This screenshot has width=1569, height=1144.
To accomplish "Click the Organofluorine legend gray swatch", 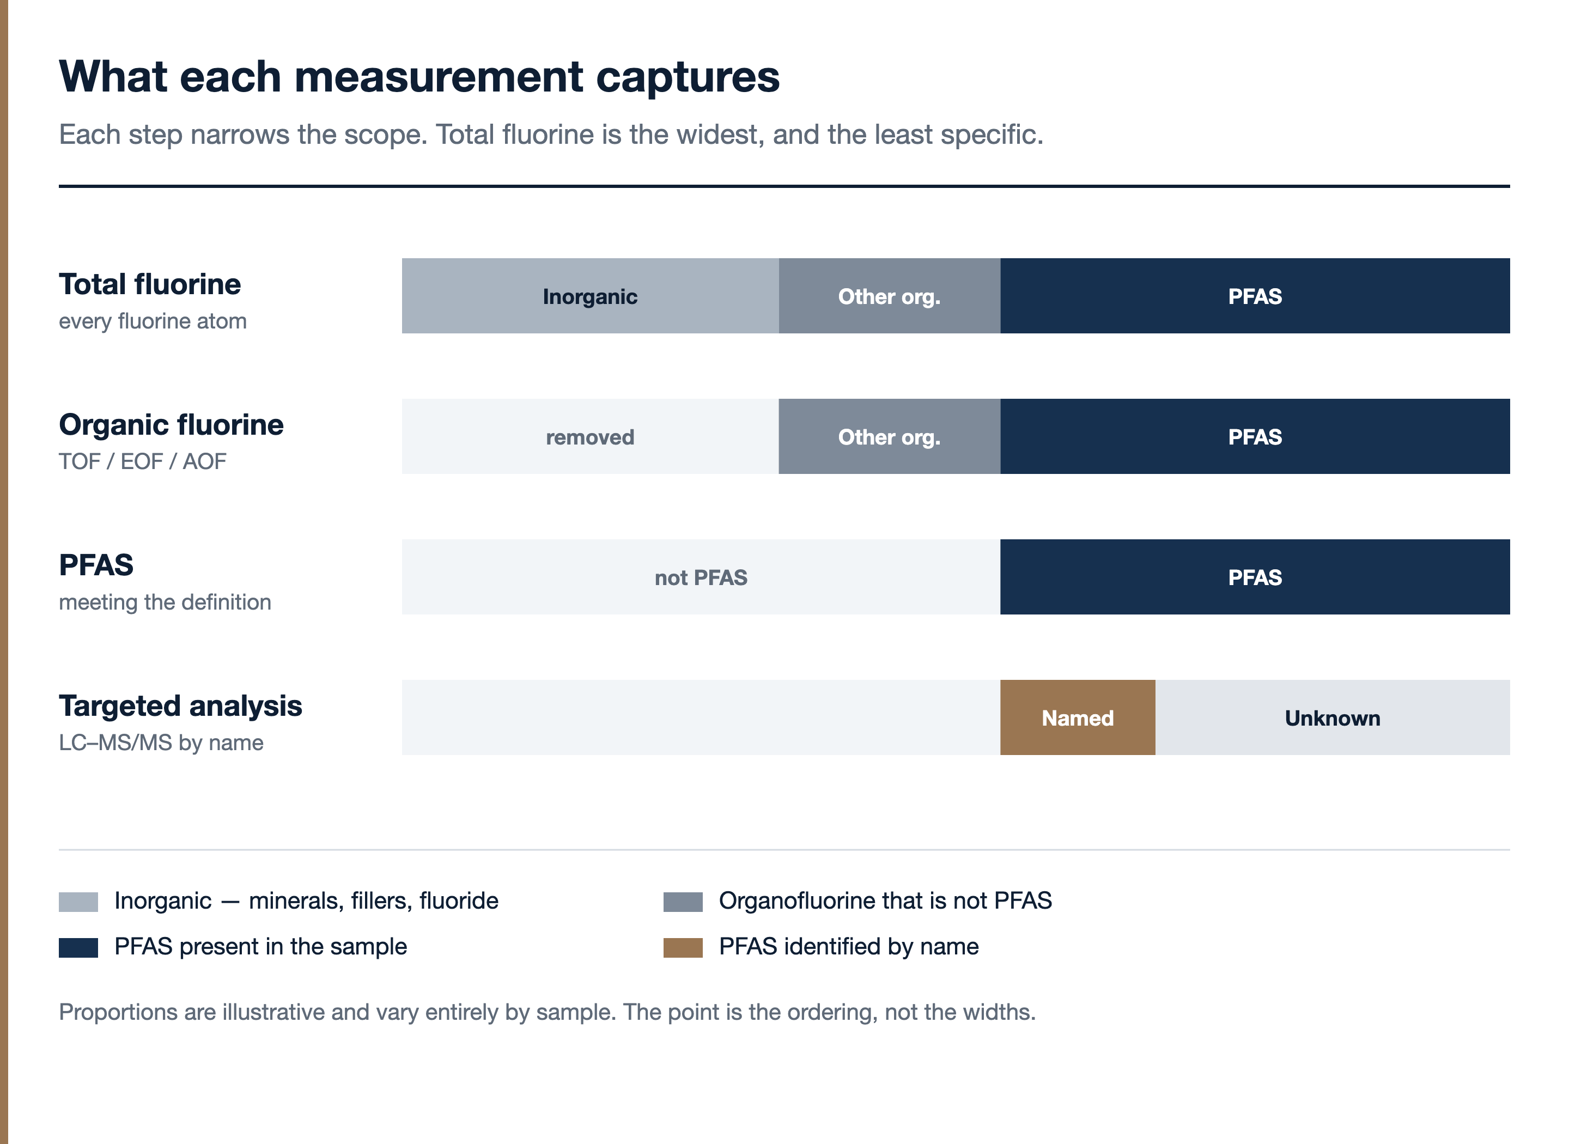I will [683, 902].
